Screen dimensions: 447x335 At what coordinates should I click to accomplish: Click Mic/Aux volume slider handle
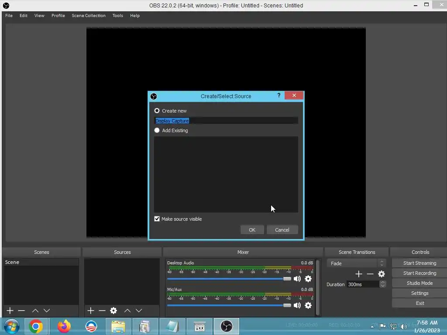[x=287, y=305]
